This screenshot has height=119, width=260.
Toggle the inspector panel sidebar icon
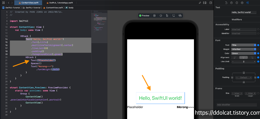click(x=210, y=3)
